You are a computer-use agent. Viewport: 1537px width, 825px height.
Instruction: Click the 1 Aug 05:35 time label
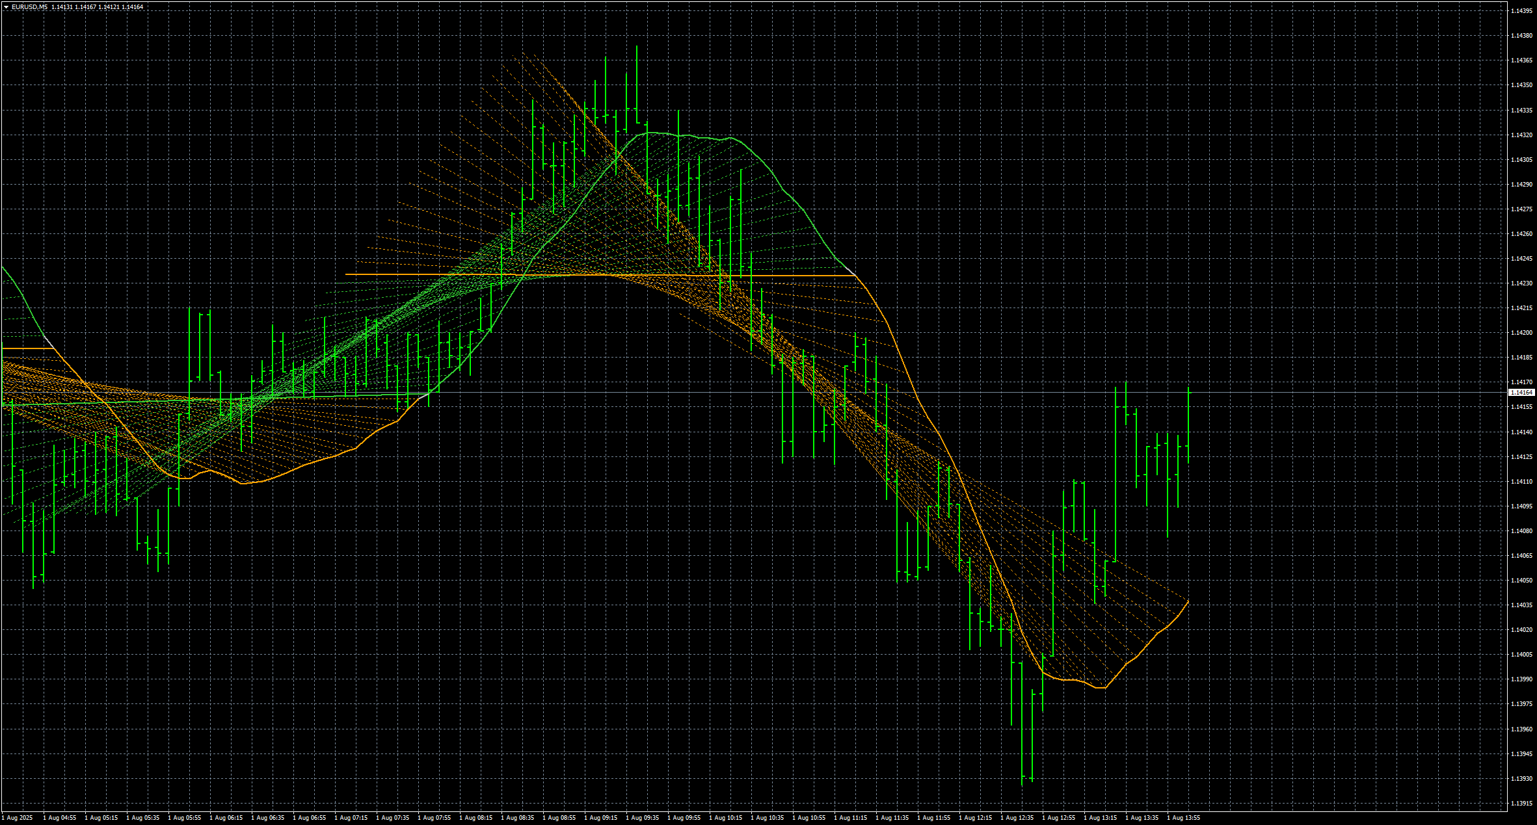click(142, 818)
